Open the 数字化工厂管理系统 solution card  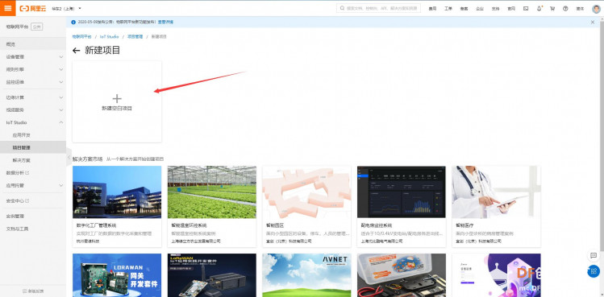coord(117,207)
